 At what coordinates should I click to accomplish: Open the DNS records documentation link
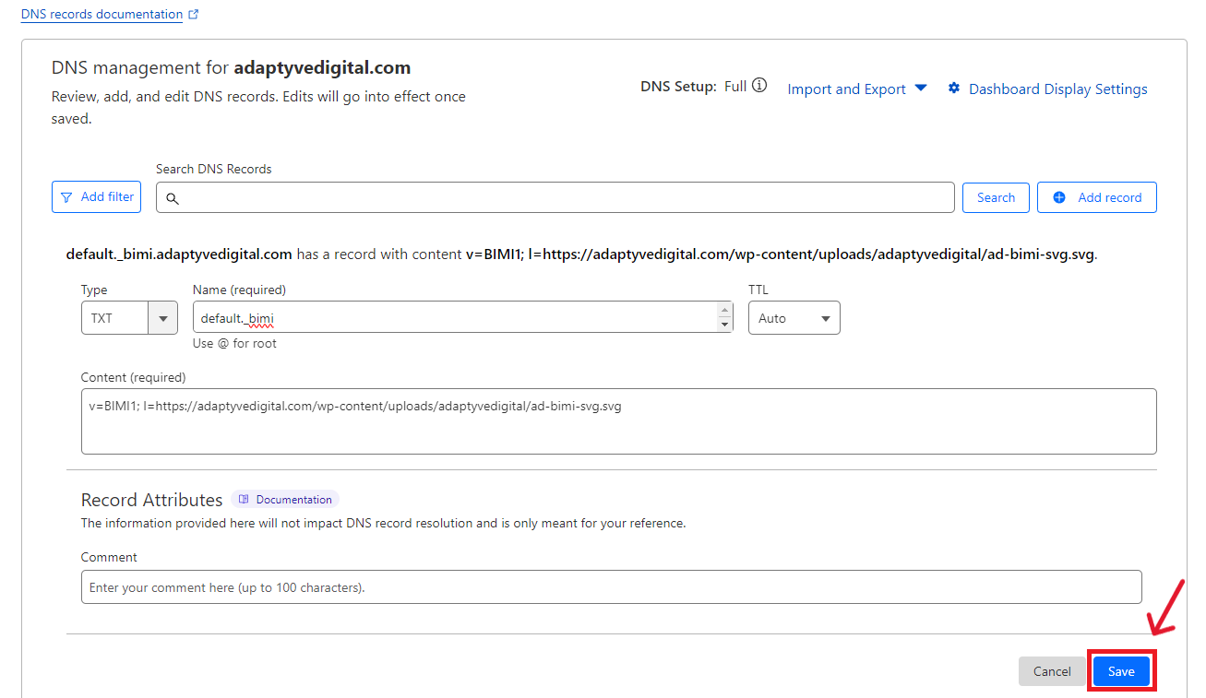[101, 15]
